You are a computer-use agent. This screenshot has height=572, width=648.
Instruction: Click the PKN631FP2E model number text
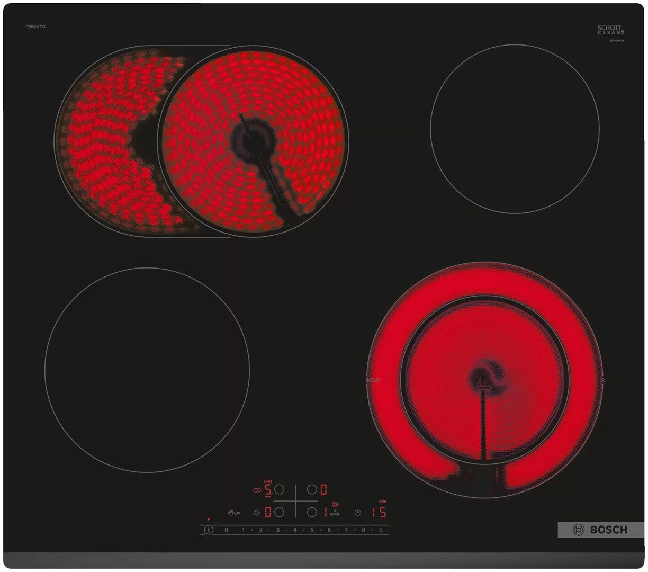(35, 26)
